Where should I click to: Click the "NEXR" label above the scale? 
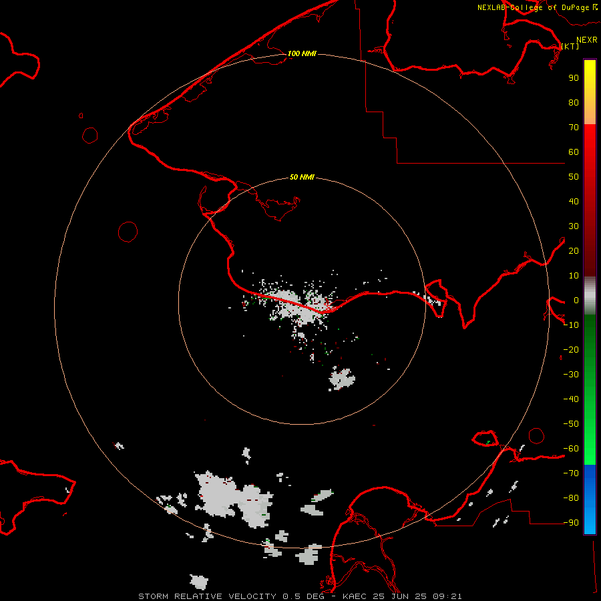point(587,40)
